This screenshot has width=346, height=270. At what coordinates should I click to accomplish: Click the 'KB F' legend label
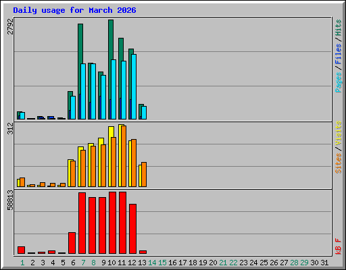click(x=338, y=246)
